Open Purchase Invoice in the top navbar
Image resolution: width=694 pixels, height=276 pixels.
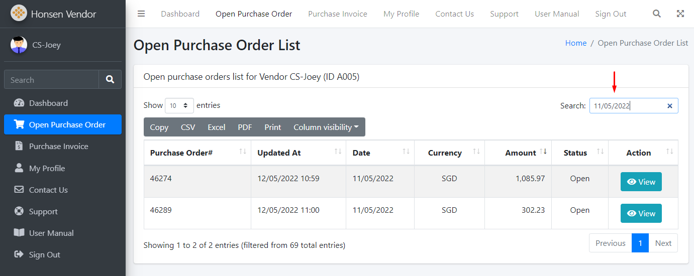[337, 14]
